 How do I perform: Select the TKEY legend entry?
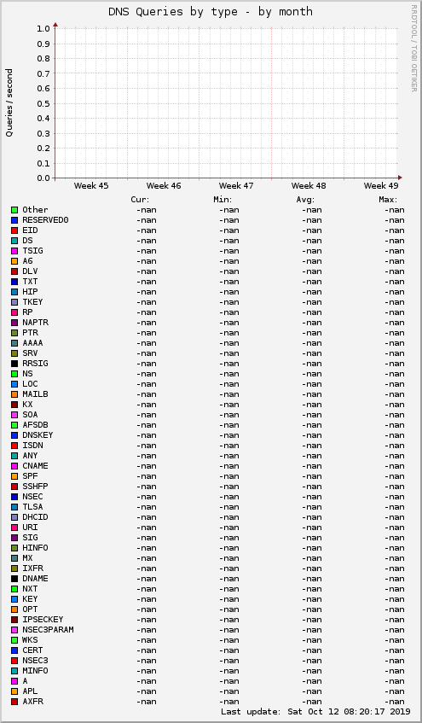point(32,302)
